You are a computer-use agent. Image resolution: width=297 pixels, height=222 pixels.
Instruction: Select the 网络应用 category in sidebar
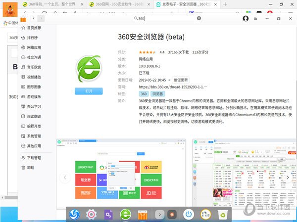pyautogui.click(x=34, y=47)
